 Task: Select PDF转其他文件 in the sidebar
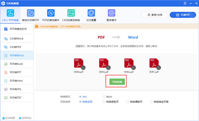pyautogui.click(x=17, y=29)
